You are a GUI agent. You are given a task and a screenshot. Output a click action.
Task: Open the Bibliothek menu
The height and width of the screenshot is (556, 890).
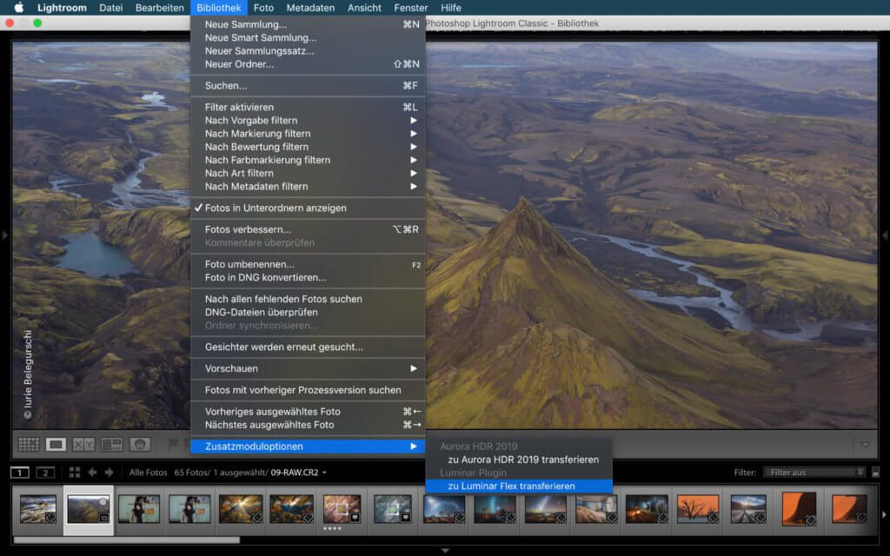click(x=218, y=8)
